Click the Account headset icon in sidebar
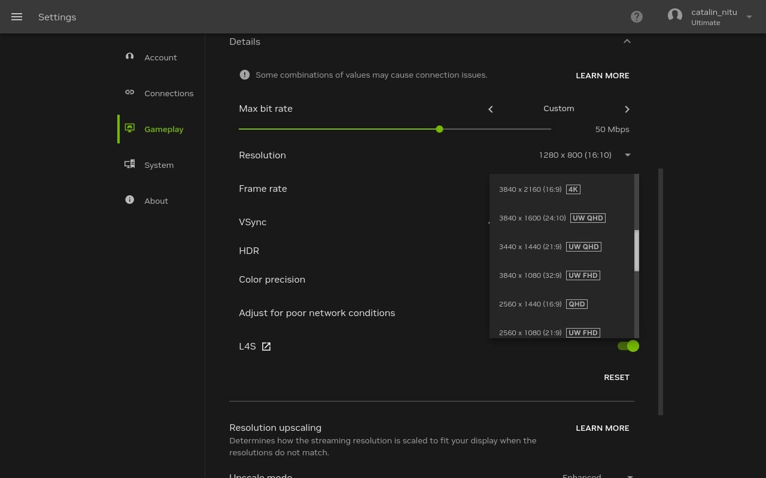The image size is (766, 478). pyautogui.click(x=129, y=57)
